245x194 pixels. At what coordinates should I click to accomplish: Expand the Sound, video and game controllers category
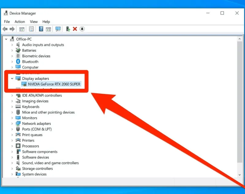click(12, 163)
